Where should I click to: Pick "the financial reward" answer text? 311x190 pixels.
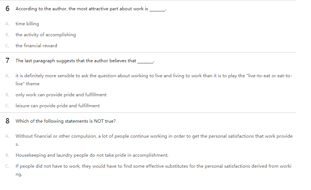pyautogui.click(x=36, y=46)
